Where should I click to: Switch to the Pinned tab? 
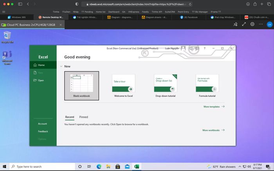(83, 117)
